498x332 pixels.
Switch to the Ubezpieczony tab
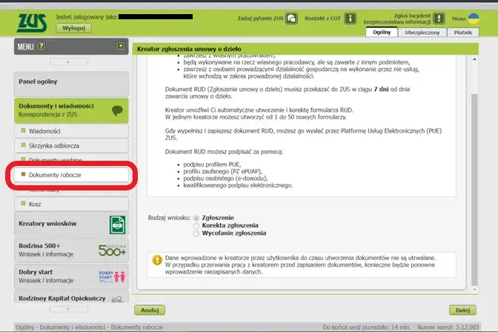pyautogui.click(x=425, y=33)
